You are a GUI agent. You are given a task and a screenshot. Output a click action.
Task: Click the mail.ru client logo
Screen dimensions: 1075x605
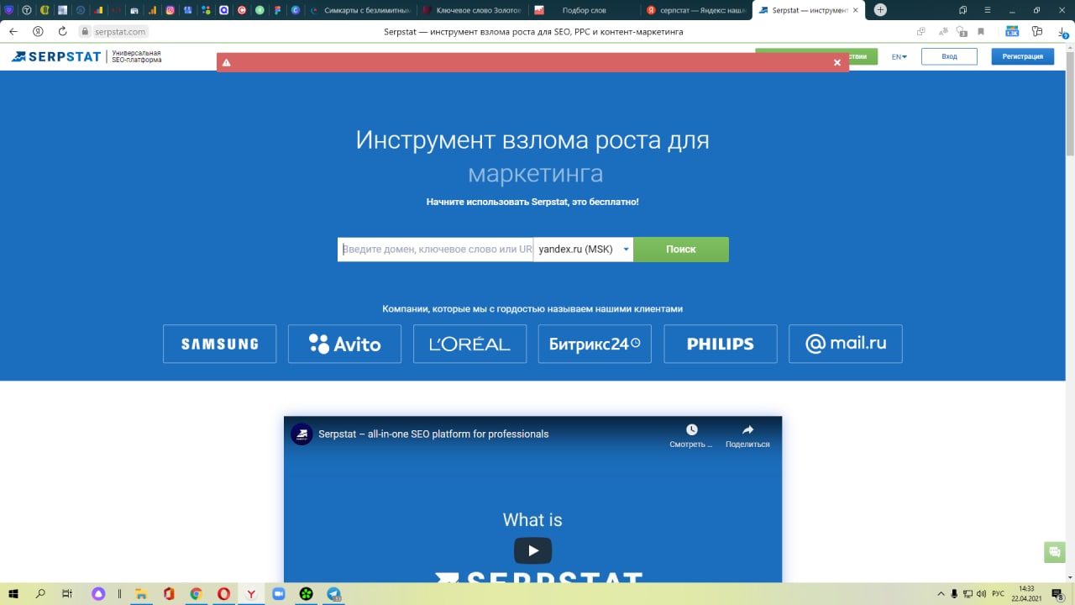tap(845, 344)
